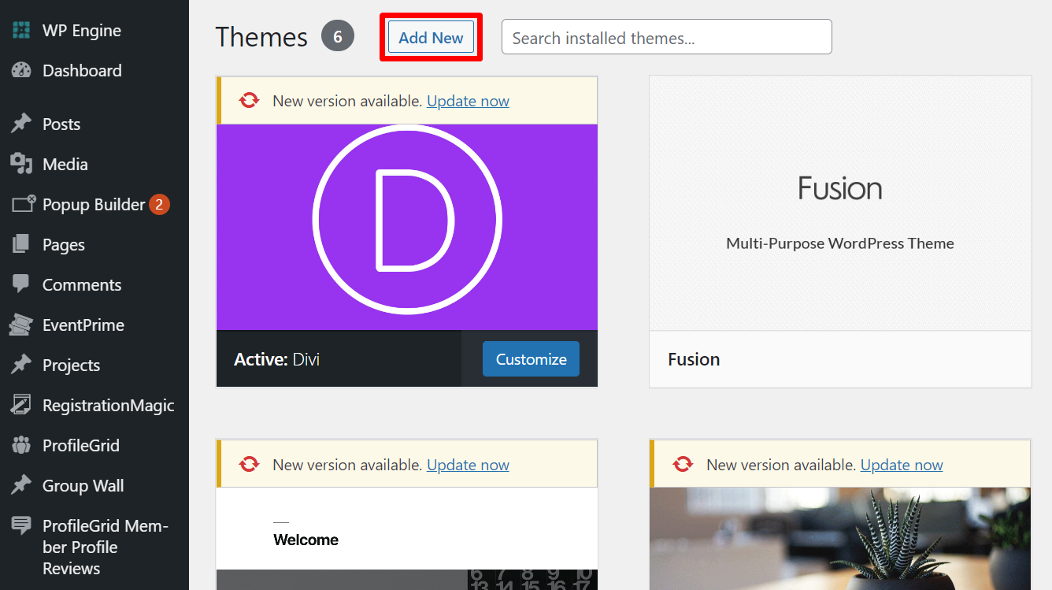Click the Add New theme button
Screen dimensions: 1052x590
[431, 37]
